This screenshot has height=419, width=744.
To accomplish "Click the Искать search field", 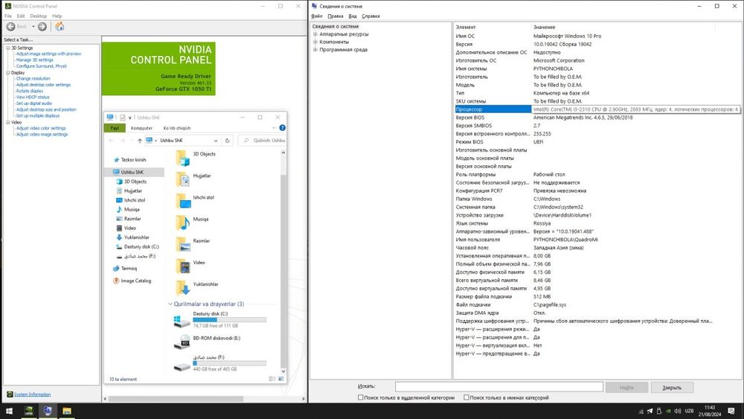I will (499, 387).
